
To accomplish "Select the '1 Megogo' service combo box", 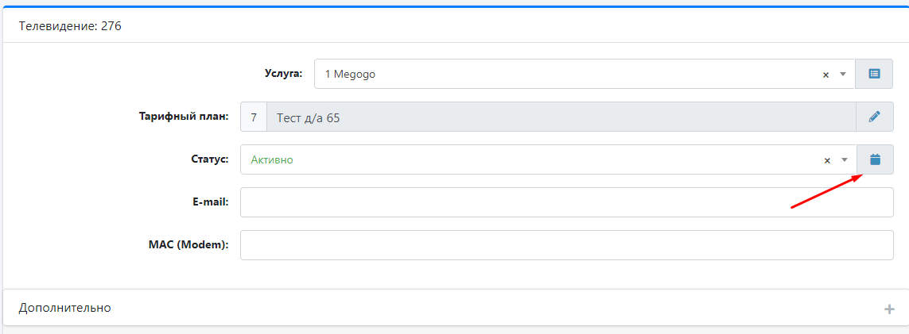I will click(557, 74).
